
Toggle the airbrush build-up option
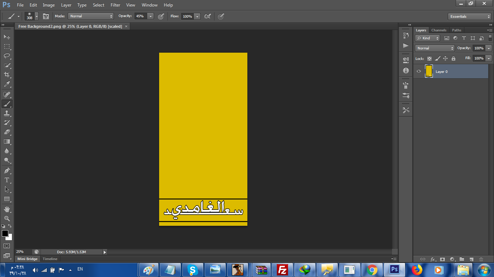[x=207, y=16]
